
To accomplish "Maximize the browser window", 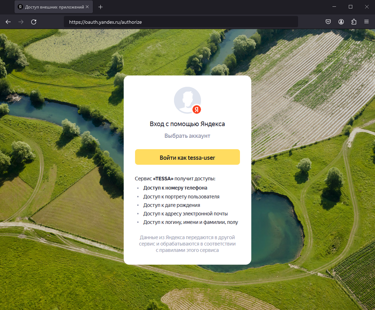I will point(351,7).
